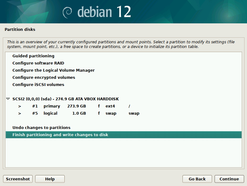Click the swap mount point text
This screenshot has width=247, height=186.
pos(134,113)
